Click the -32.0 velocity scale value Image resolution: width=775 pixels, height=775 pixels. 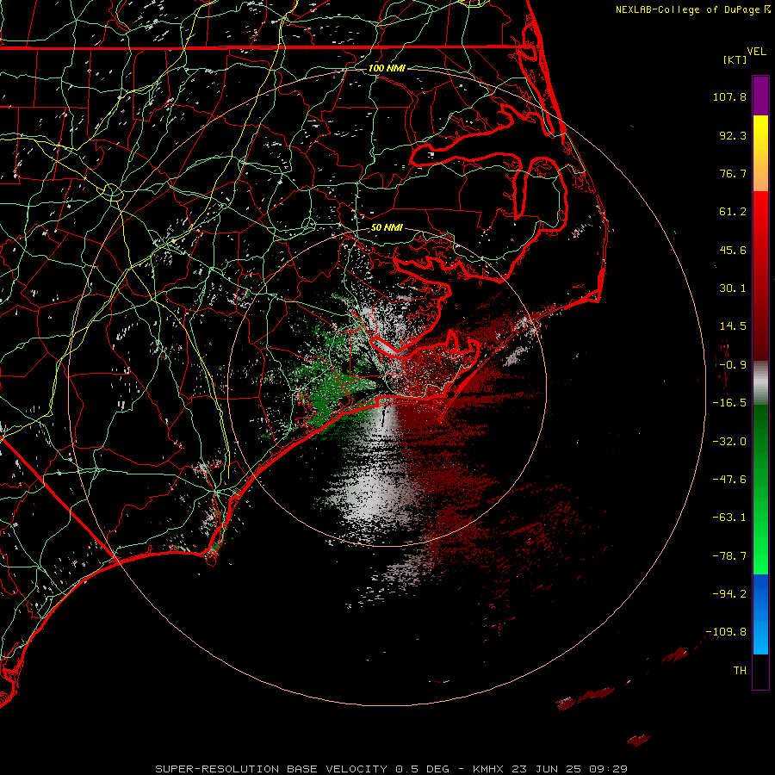[729, 442]
